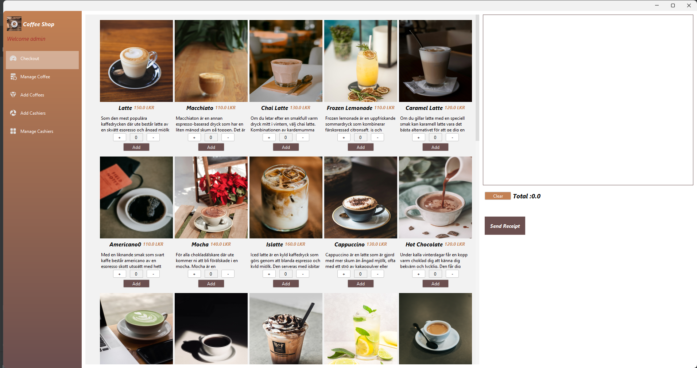This screenshot has height=368, width=697.
Task: Increase Latte quantity with plus button
Action: point(120,138)
